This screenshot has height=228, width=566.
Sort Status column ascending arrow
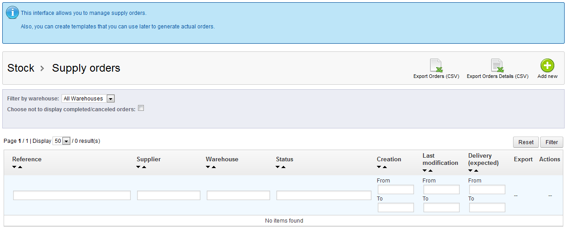coord(284,167)
